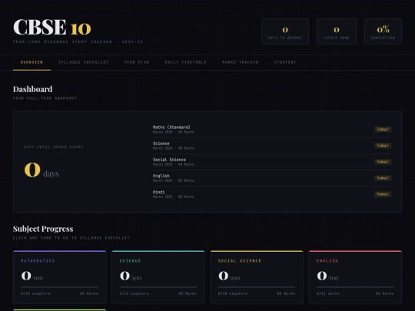
Task: Click the Days Until Board Exams label
Action: coord(53,147)
